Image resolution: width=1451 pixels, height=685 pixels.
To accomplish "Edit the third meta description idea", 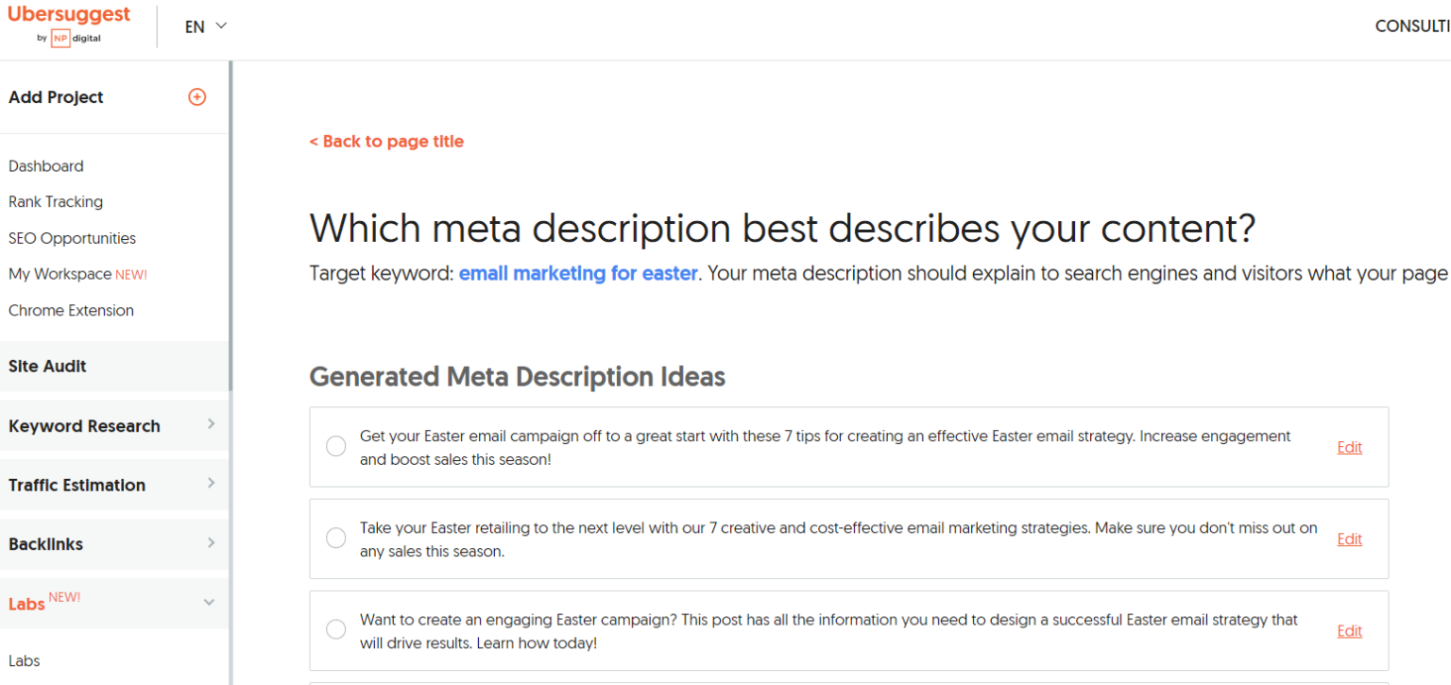I will [x=1350, y=631].
